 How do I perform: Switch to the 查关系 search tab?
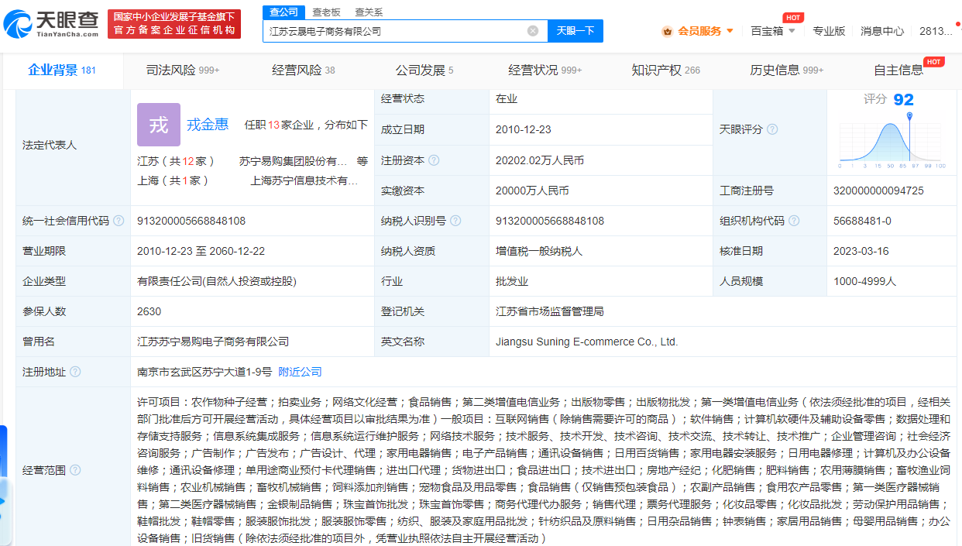369,12
